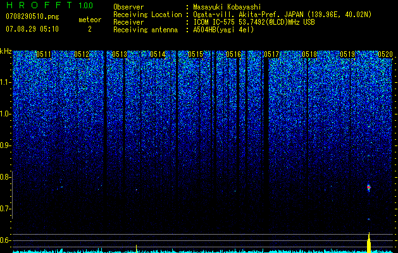This screenshot has width=398, height=253.
Task: Click the Observer field label
Action: click(x=128, y=7)
